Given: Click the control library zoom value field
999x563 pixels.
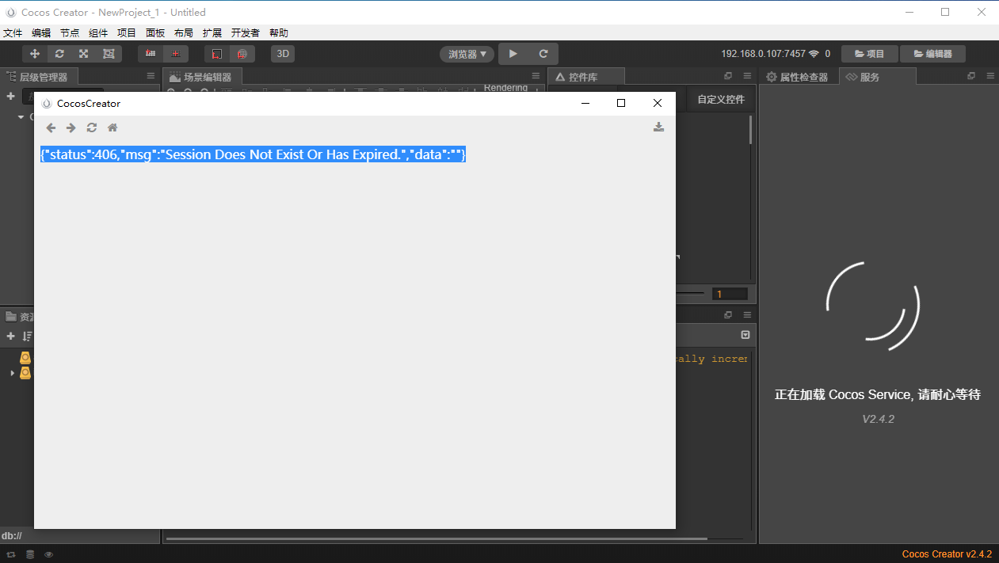Looking at the screenshot, I should (730, 294).
